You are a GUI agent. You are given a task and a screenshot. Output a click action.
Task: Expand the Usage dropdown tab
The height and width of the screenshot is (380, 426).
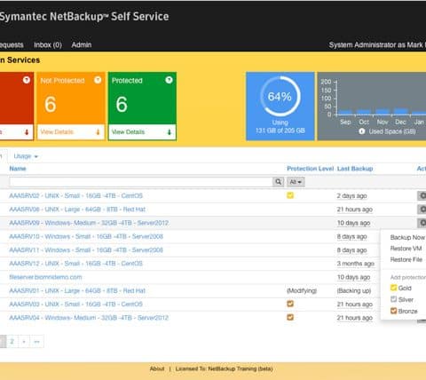[26, 156]
